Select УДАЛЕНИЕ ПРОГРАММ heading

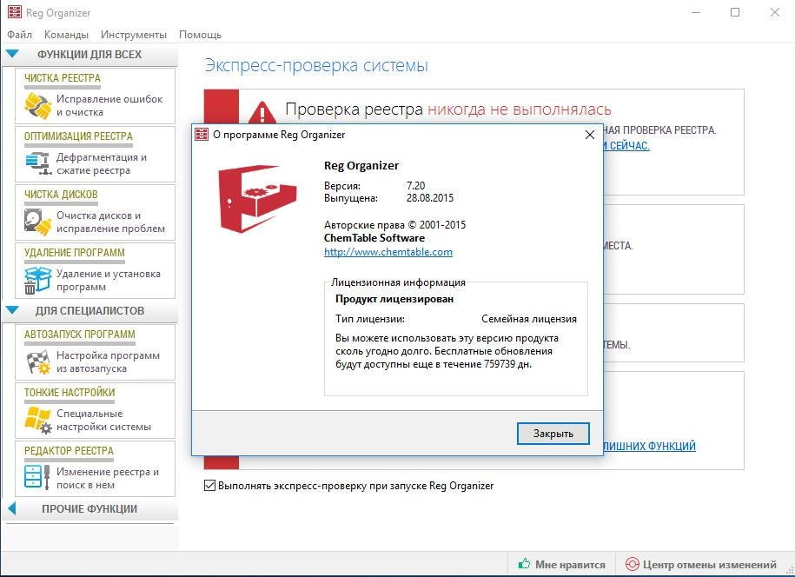pos(75,253)
